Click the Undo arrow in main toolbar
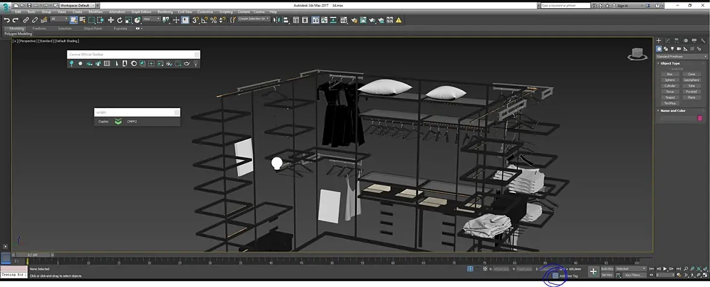The width and height of the screenshot is (710, 287). tap(7, 20)
